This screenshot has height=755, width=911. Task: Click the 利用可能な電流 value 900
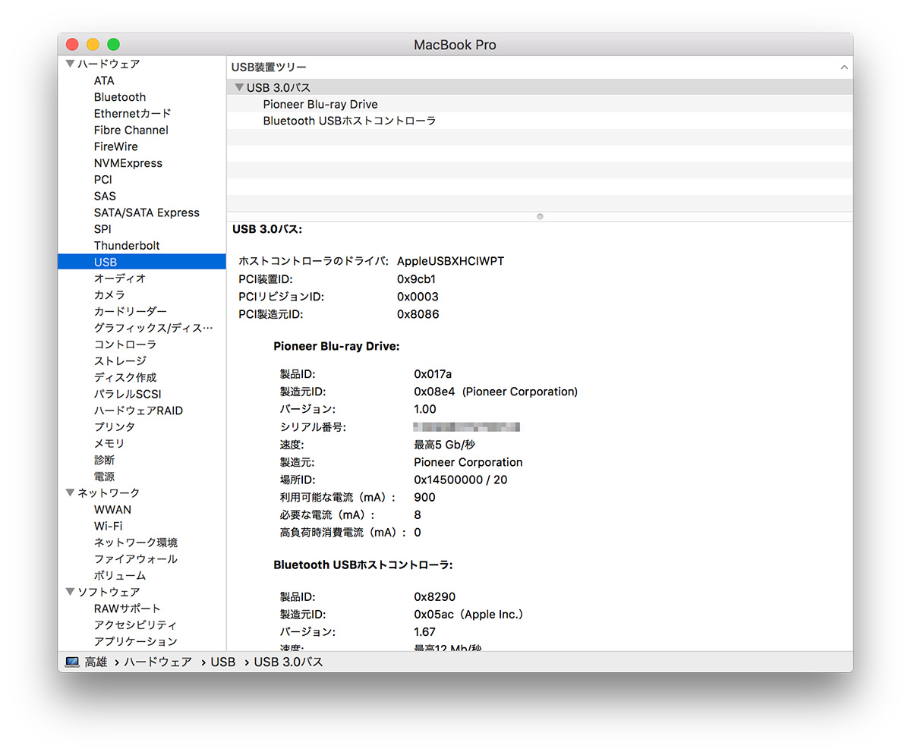pyautogui.click(x=424, y=498)
